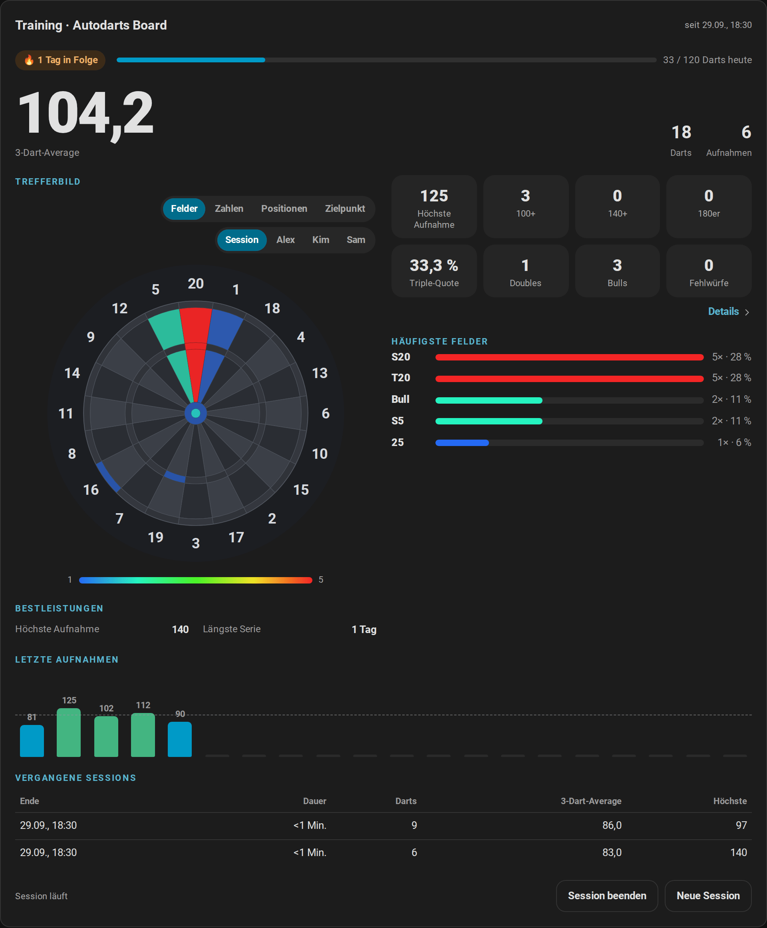The height and width of the screenshot is (928, 767).
Task: Switch to the Zahlen tab
Action: 229,209
